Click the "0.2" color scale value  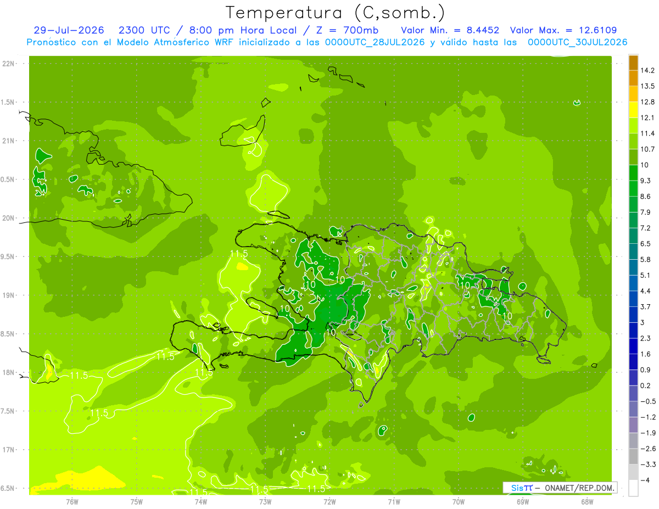[645, 385]
